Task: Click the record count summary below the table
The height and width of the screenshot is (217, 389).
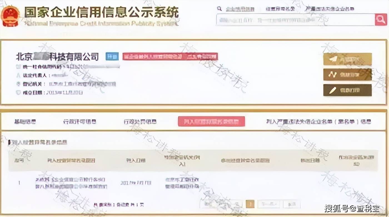Action: [119, 205]
